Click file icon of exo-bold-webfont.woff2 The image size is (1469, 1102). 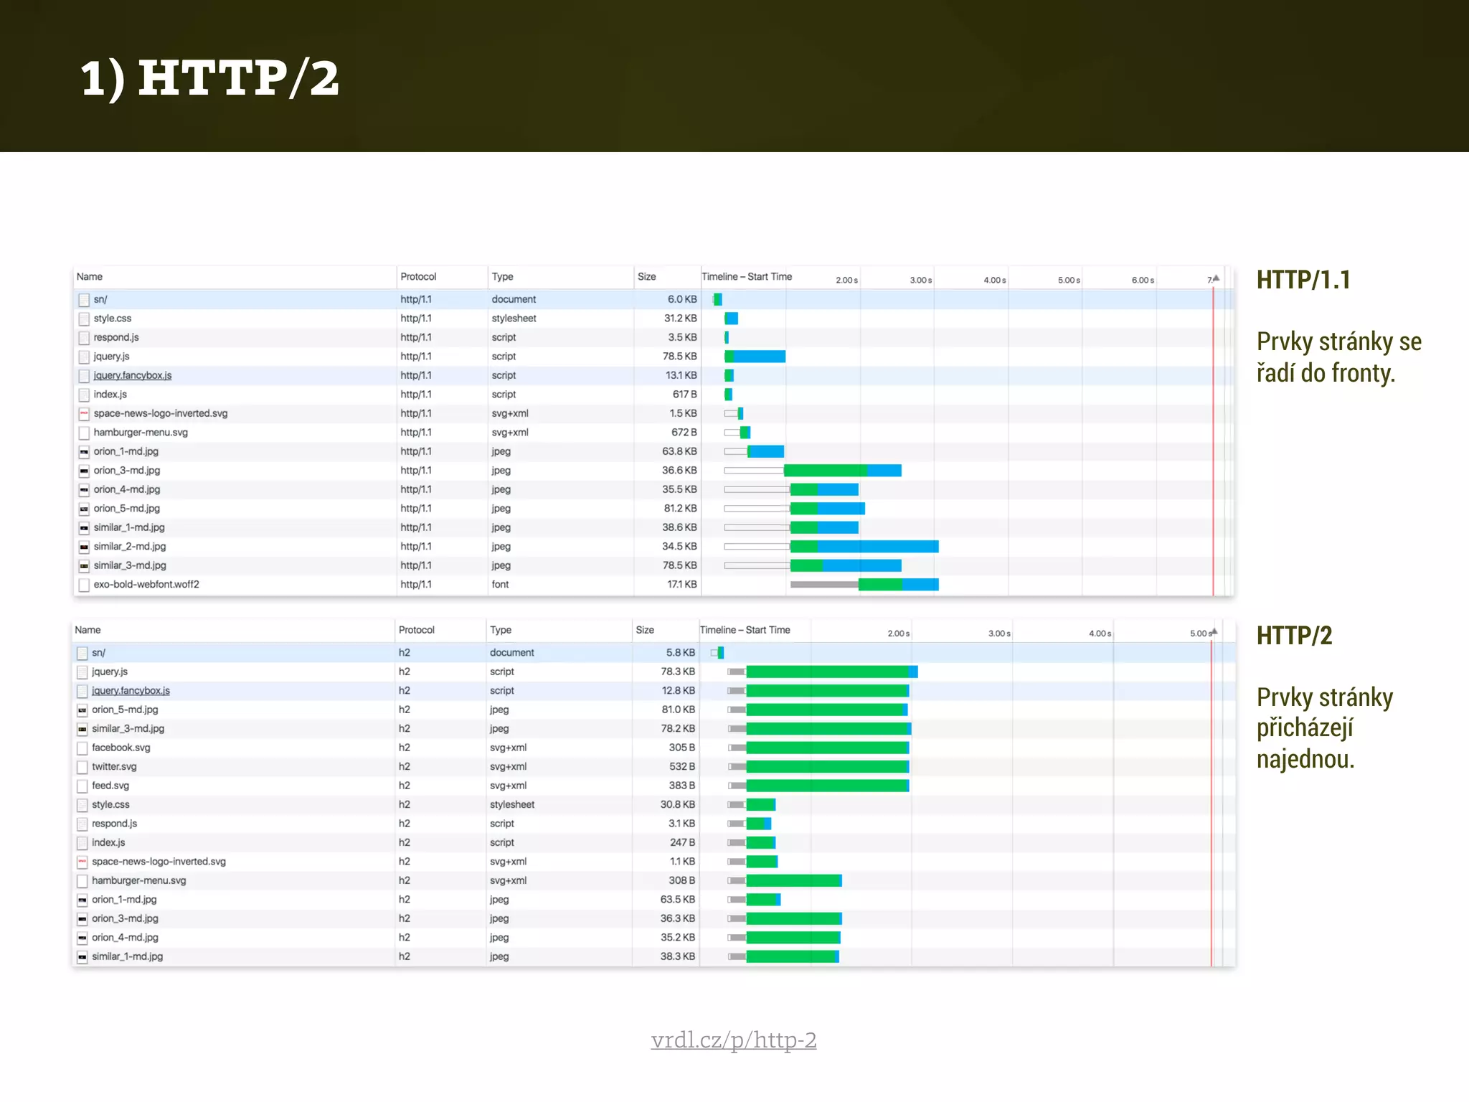point(84,585)
